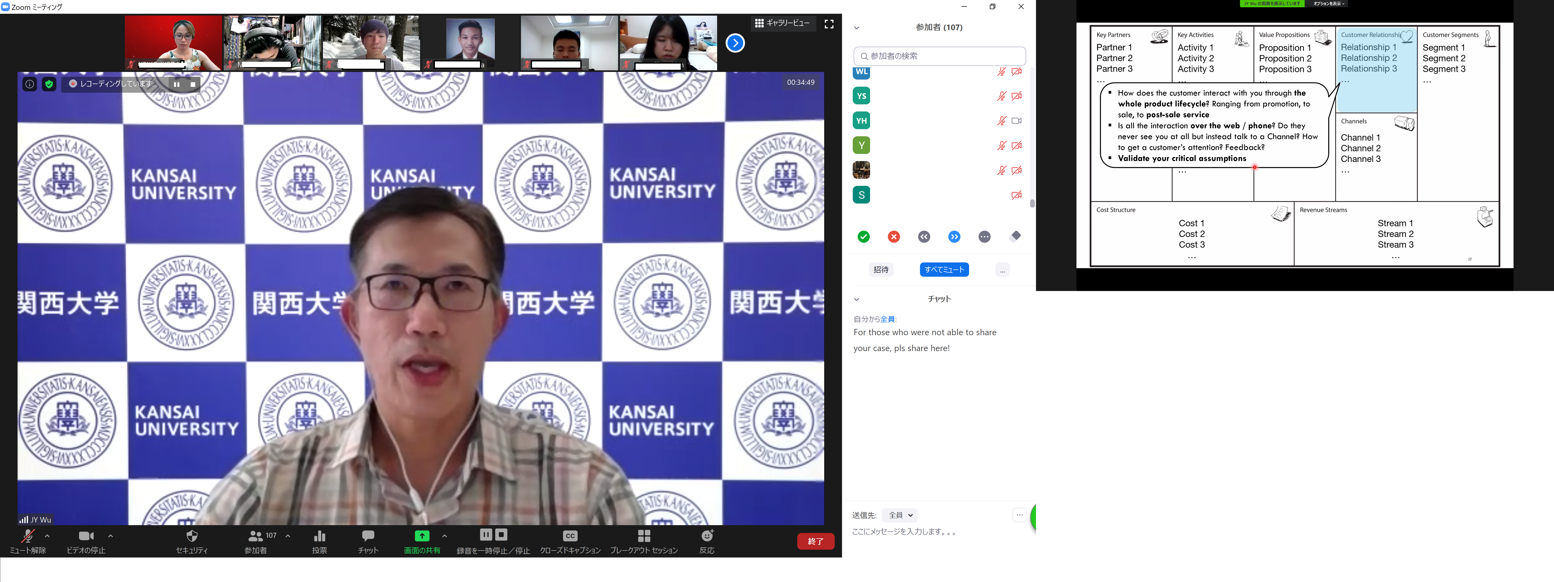Collapse the chat (チャット) panel chevron

pos(856,299)
